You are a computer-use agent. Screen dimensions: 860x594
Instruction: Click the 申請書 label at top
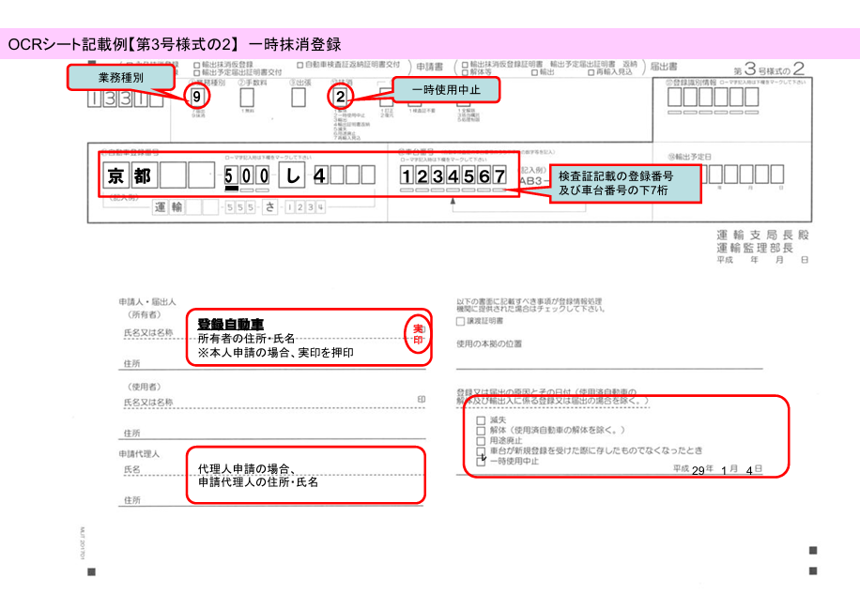[429, 67]
